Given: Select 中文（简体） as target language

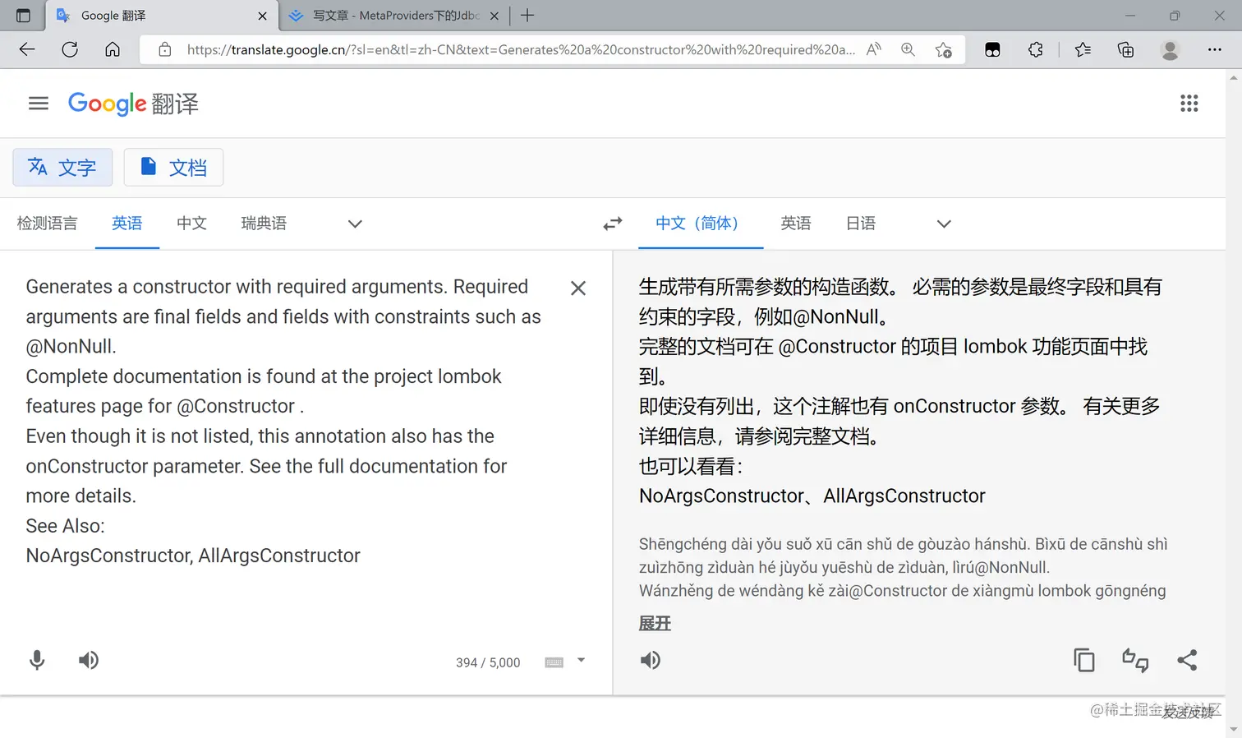Looking at the screenshot, I should click(701, 224).
